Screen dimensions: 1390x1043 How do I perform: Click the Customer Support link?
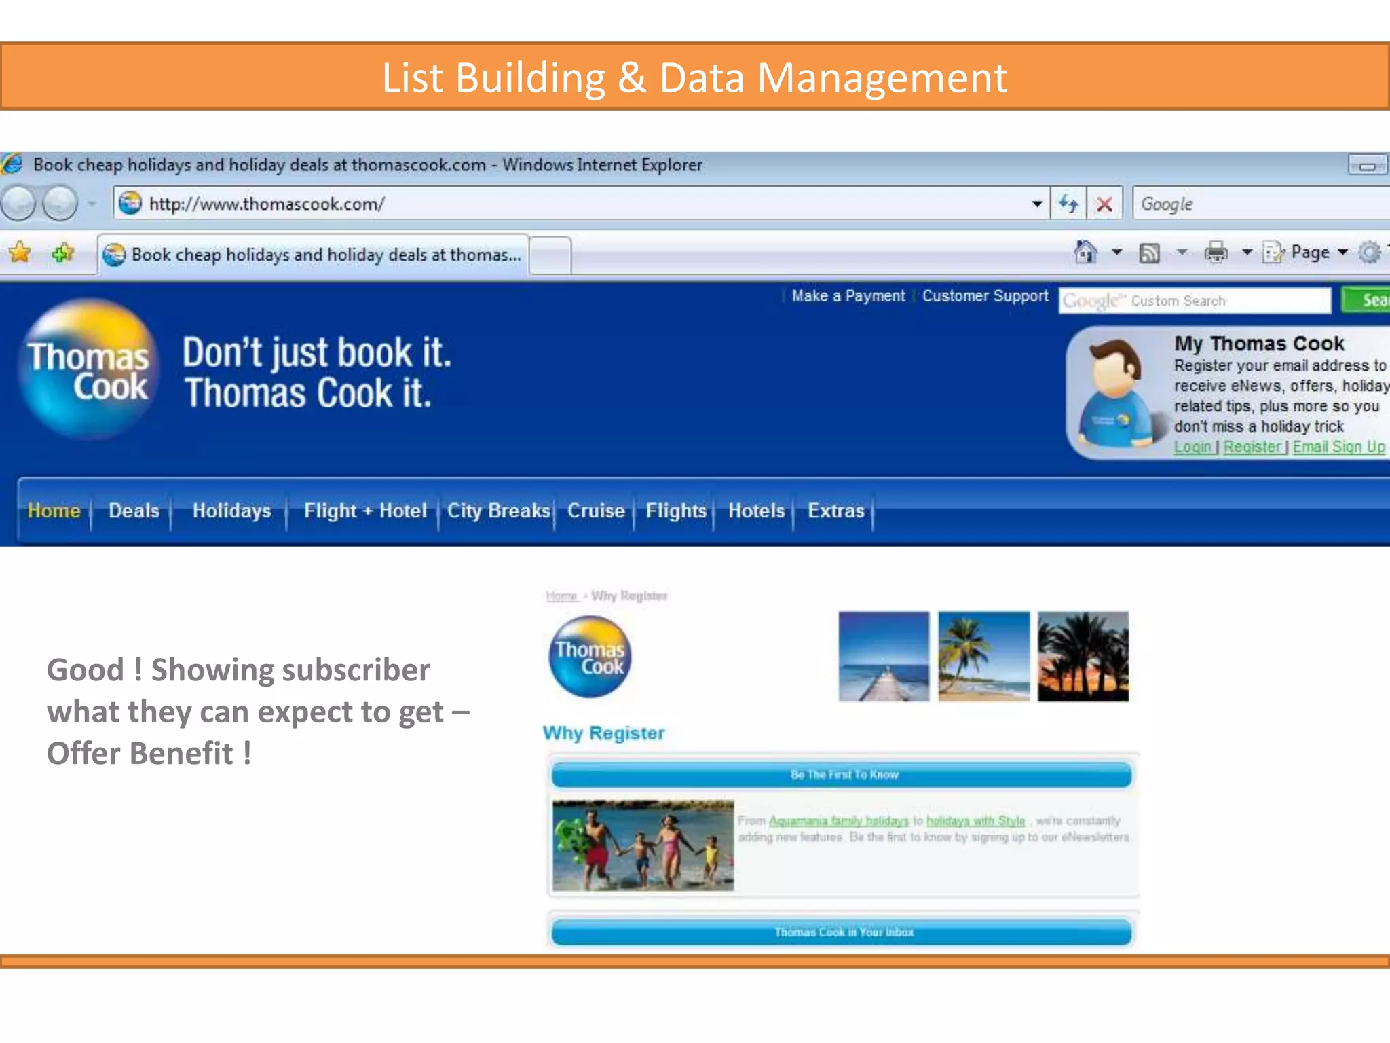coord(985,296)
